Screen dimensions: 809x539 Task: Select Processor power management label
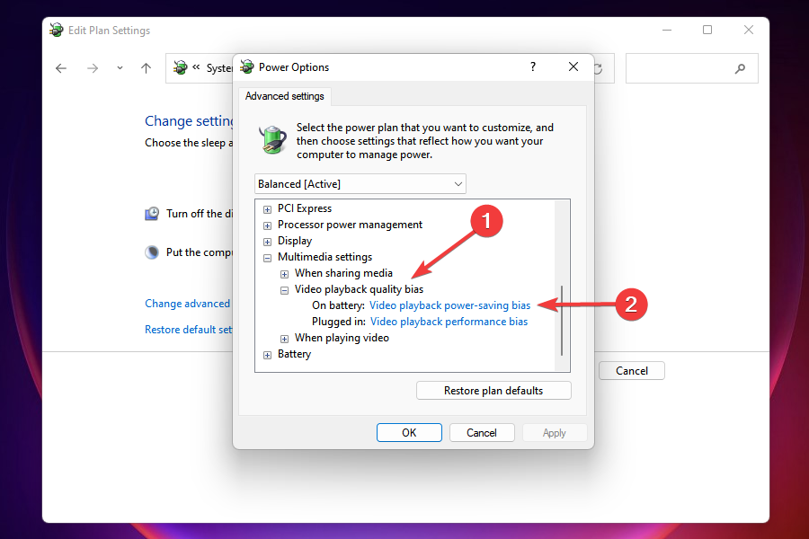pos(350,225)
